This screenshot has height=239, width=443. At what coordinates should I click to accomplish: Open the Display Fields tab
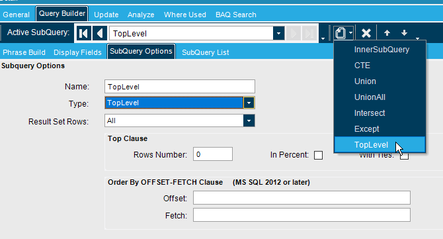pos(77,52)
